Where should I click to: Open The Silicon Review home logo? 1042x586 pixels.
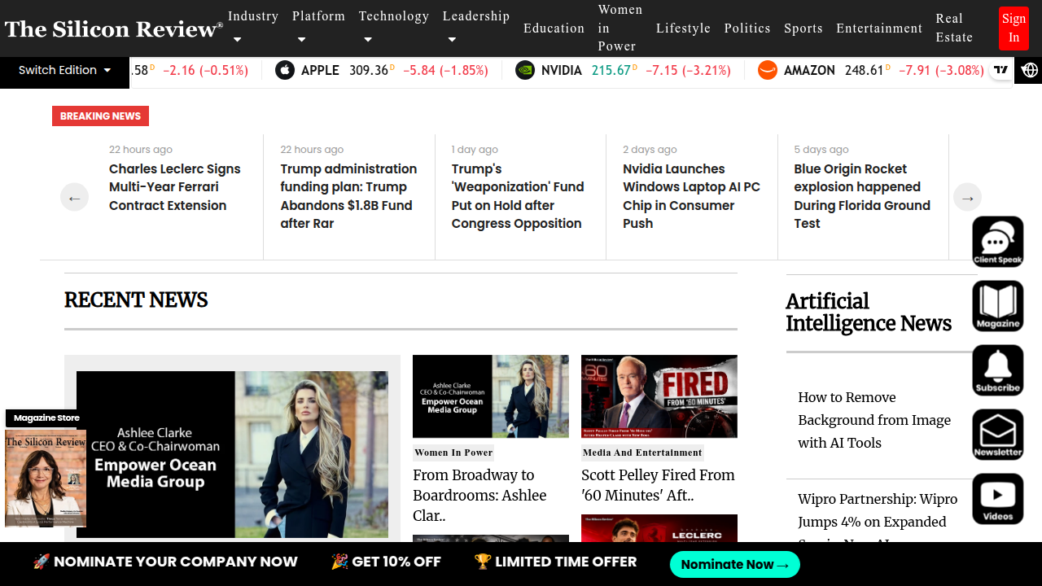coord(114,29)
